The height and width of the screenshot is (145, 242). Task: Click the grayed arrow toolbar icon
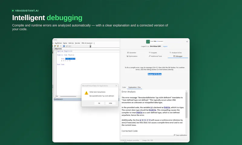[61, 46]
